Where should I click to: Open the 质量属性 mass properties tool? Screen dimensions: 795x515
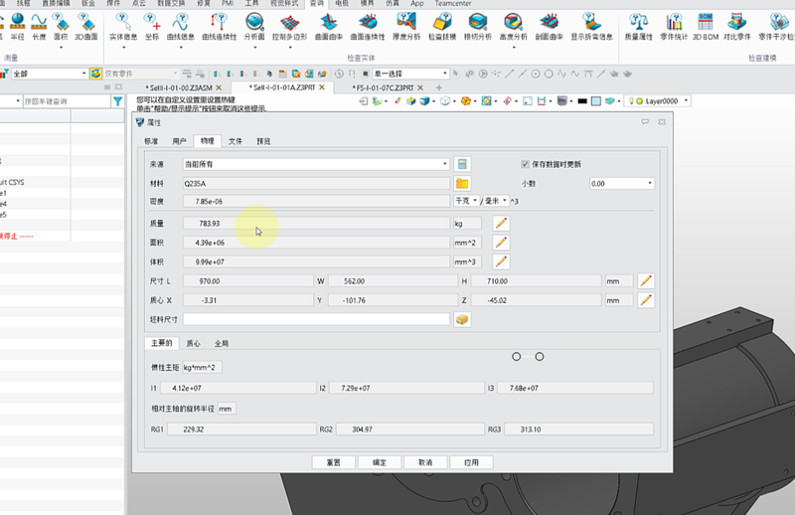(637, 26)
